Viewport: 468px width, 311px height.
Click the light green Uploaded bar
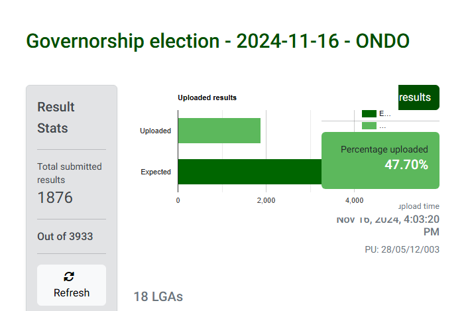tap(219, 131)
